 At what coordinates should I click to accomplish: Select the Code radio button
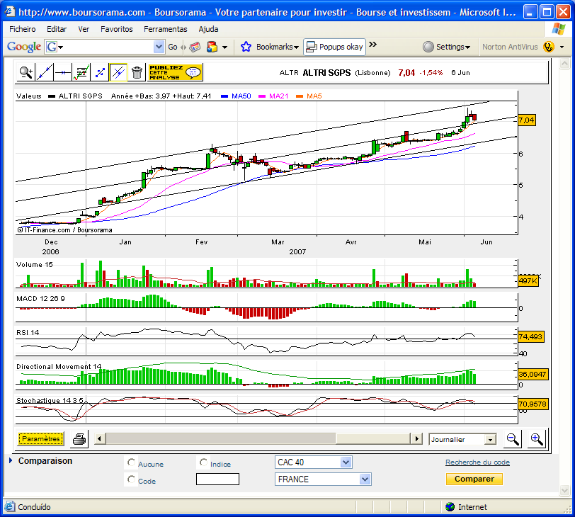131,479
